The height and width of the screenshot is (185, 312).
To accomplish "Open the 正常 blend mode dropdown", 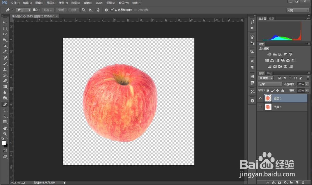I will 270,84.
